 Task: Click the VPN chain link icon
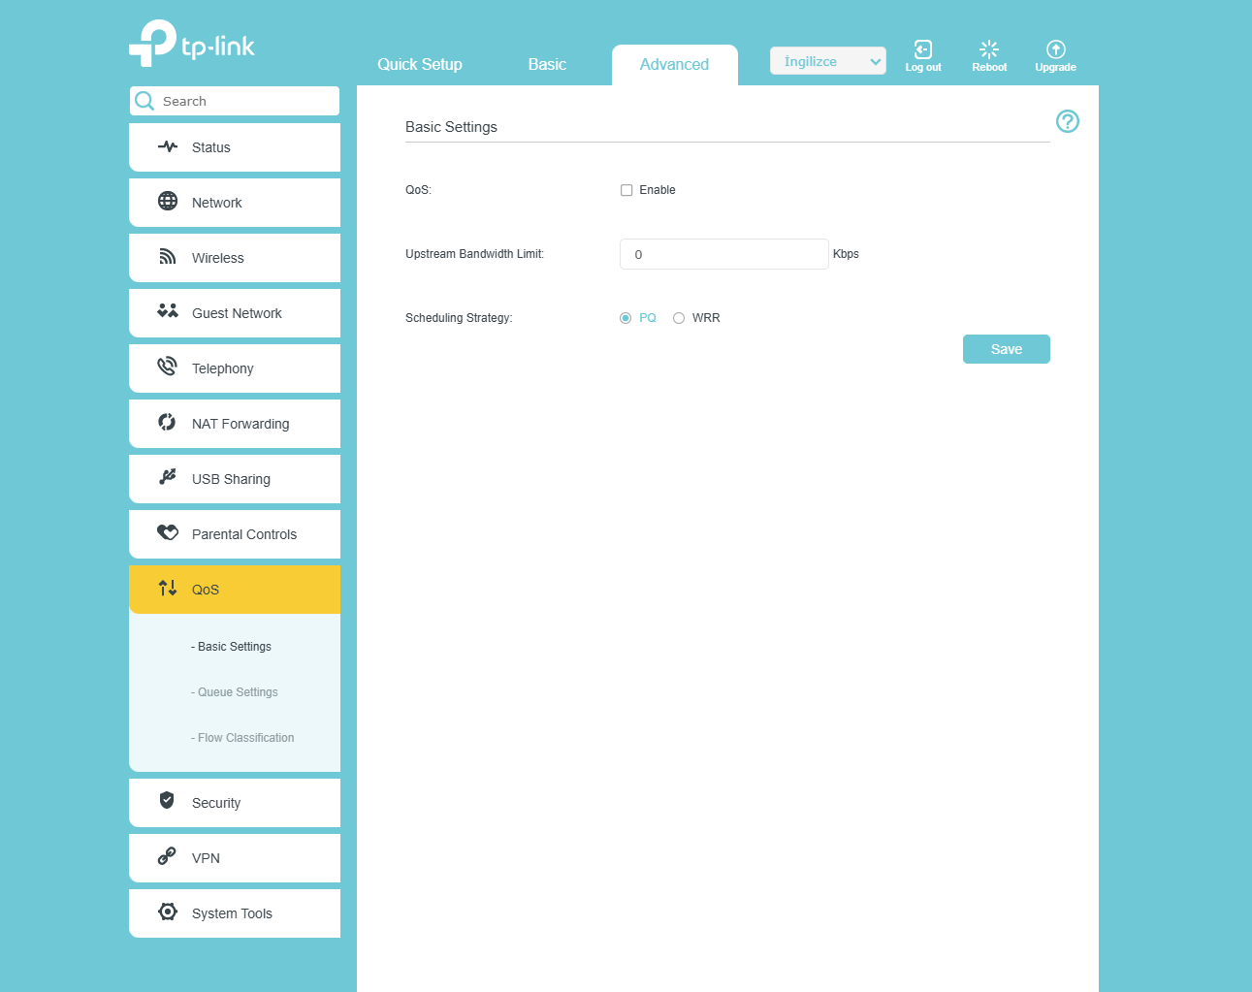point(167,856)
